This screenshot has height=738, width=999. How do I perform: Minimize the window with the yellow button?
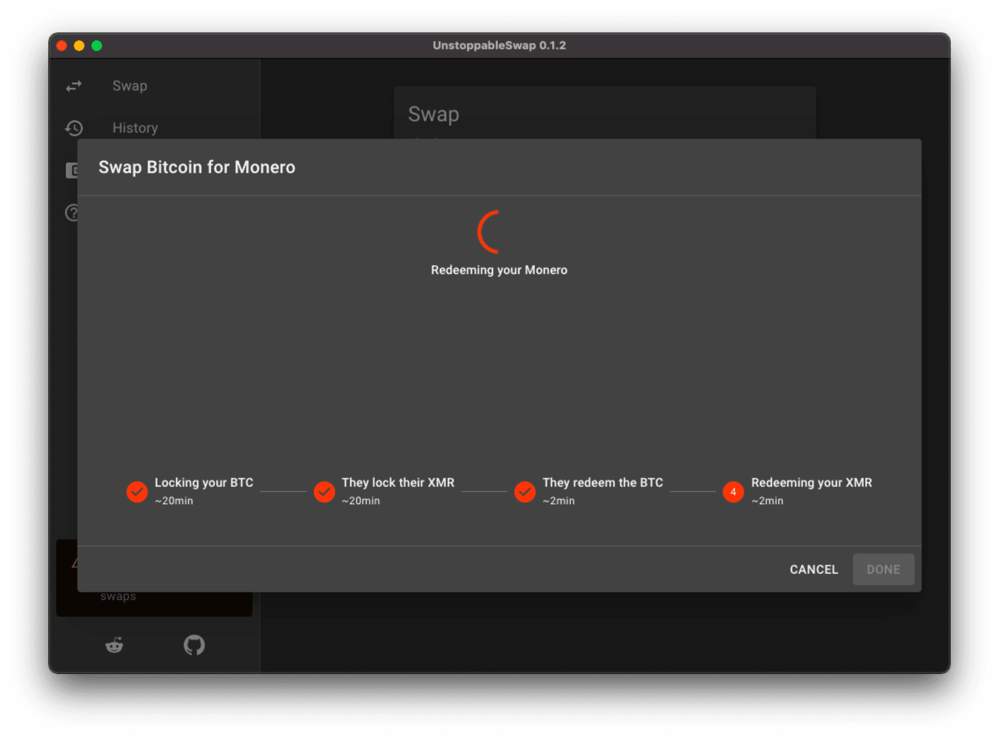(79, 46)
